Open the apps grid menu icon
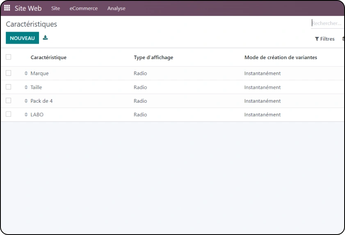 7,8
